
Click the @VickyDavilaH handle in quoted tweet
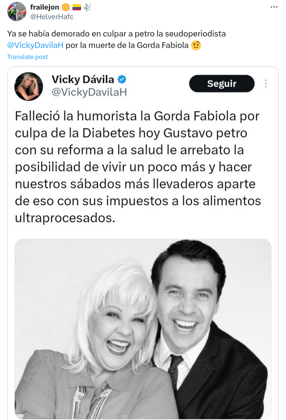click(89, 92)
